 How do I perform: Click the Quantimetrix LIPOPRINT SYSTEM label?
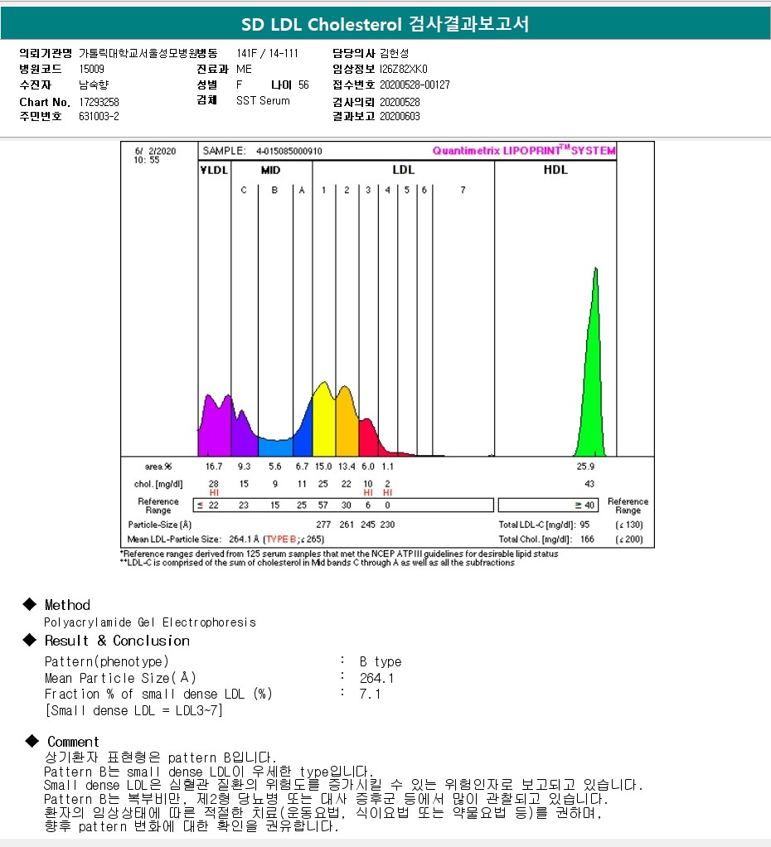(x=524, y=151)
